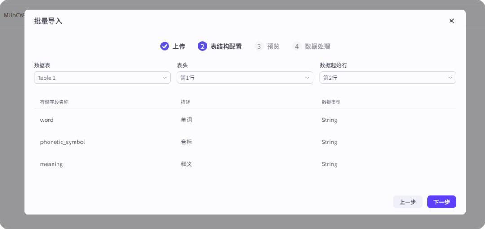This screenshot has width=485, height=229.
Task: Go to the 预览 step label
Action: (x=273, y=46)
